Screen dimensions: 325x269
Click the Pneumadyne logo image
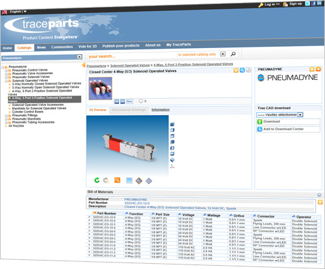click(x=288, y=77)
